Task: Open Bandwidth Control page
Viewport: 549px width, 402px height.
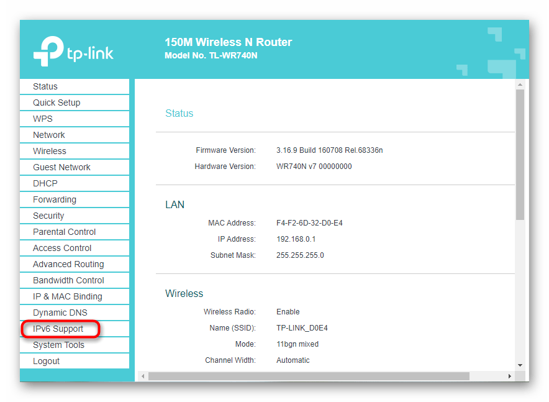Action: pyautogui.click(x=68, y=280)
